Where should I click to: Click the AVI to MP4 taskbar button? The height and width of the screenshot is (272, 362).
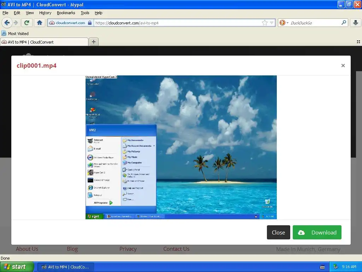[x=65, y=267]
